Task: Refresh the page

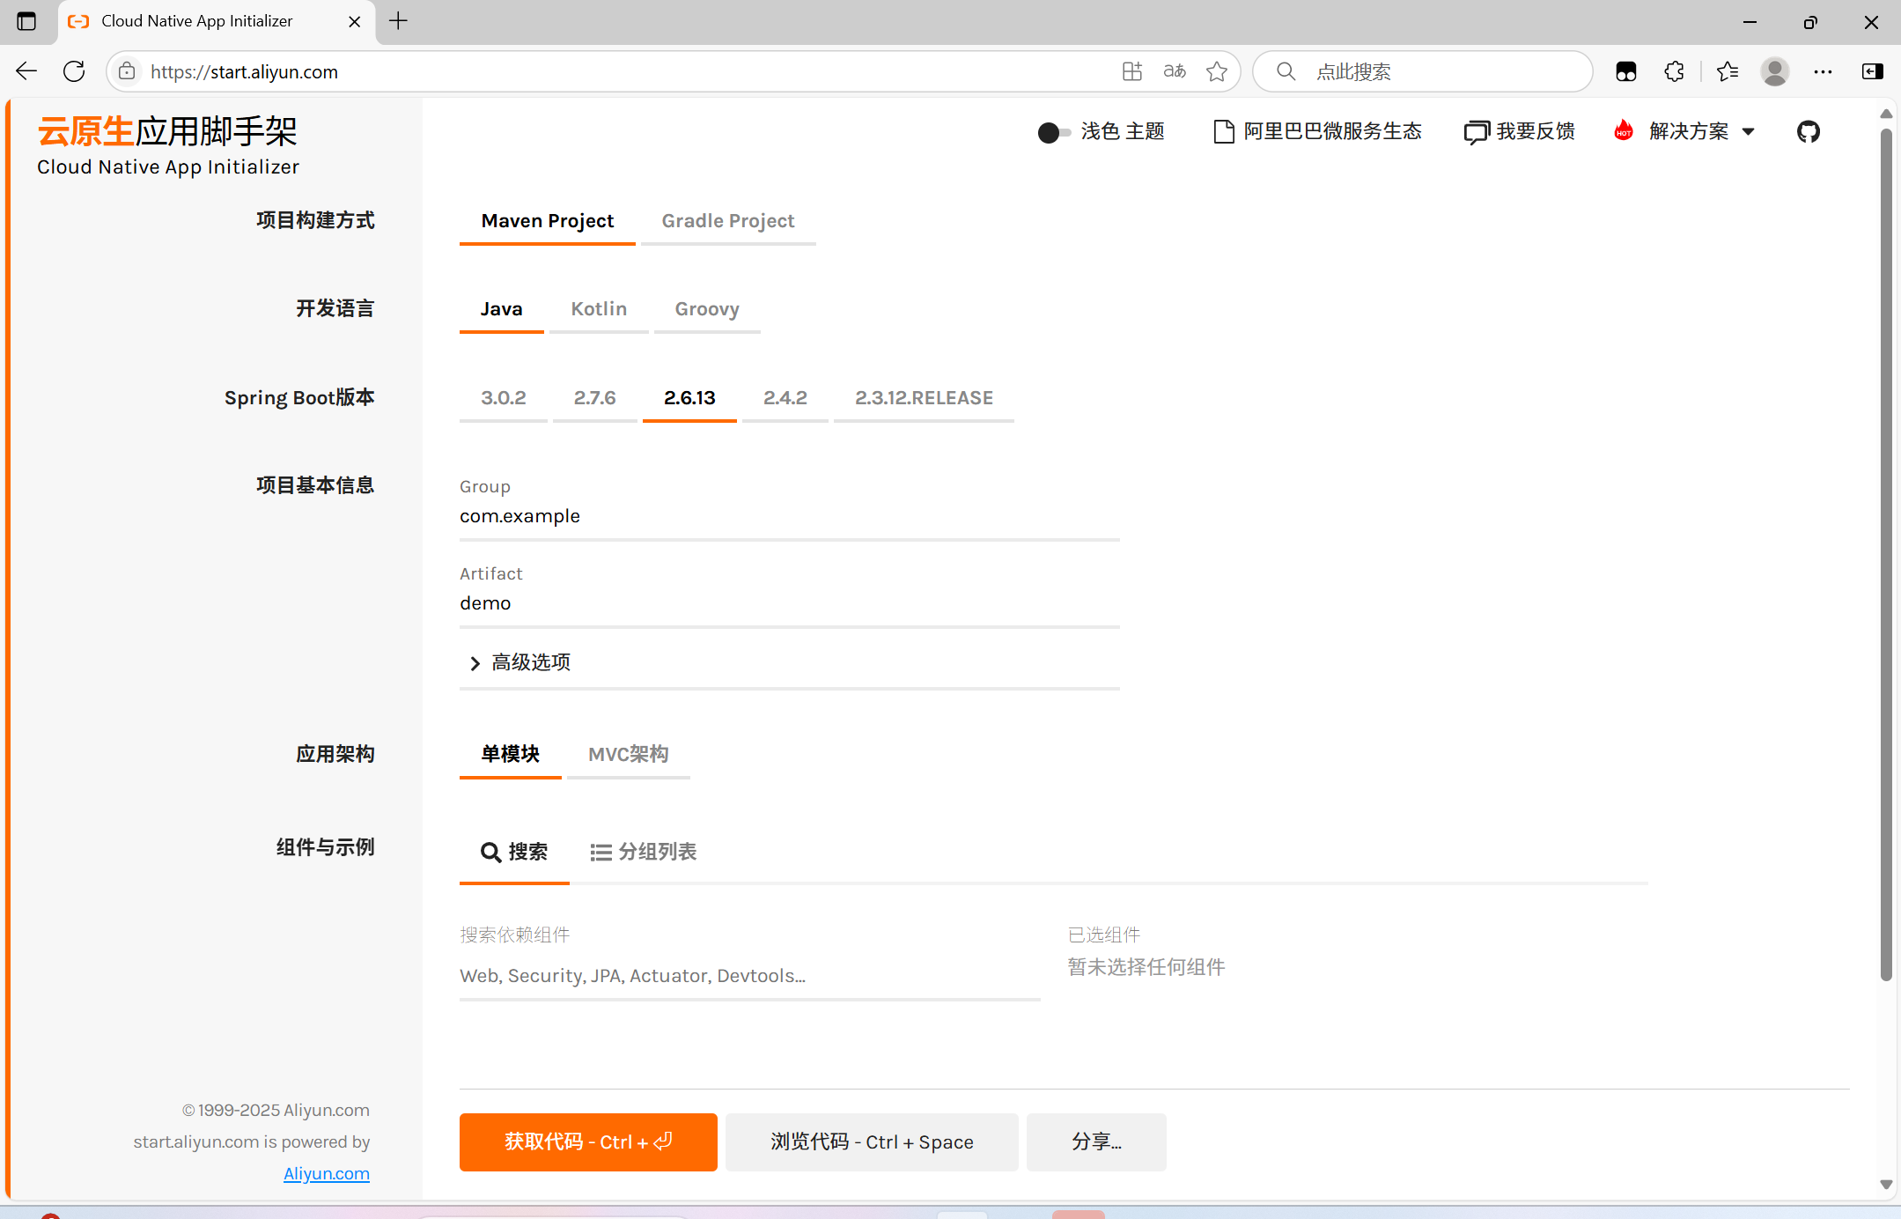Action: [74, 71]
